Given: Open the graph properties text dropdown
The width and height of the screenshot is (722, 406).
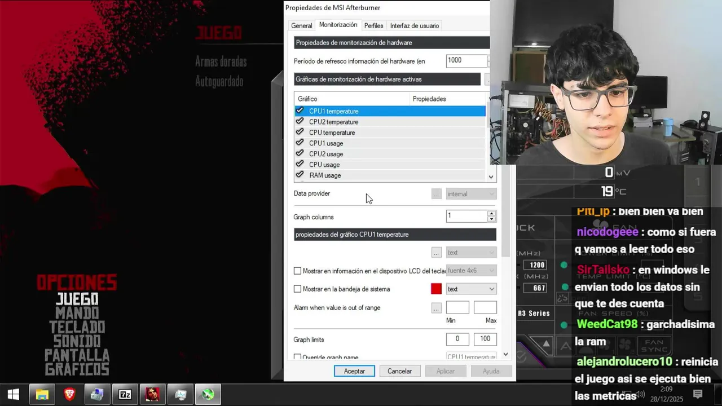Looking at the screenshot, I should 471,252.
